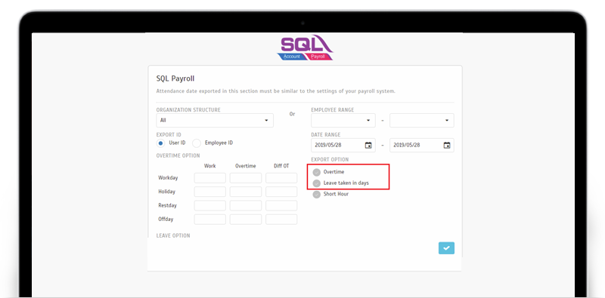Open the Organization Structure dropdown

point(215,120)
